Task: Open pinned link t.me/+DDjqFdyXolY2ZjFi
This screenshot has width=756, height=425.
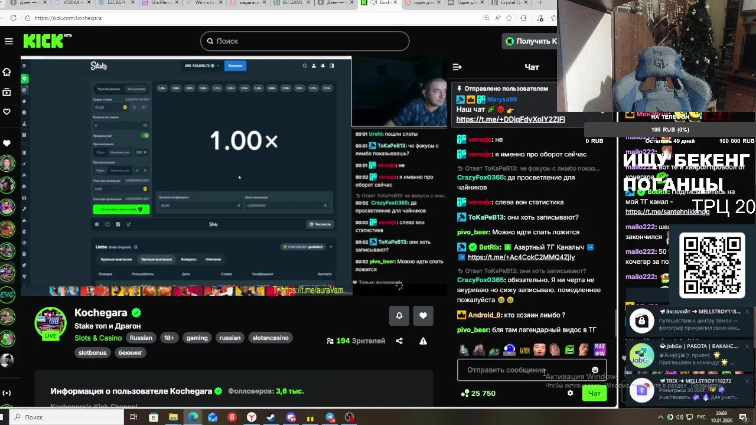Action: coord(510,119)
